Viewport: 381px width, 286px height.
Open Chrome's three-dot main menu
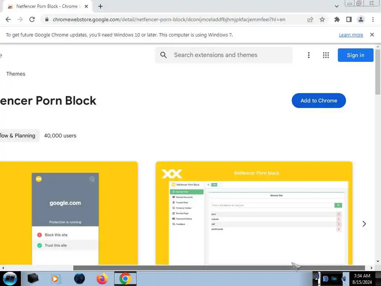[x=373, y=19]
